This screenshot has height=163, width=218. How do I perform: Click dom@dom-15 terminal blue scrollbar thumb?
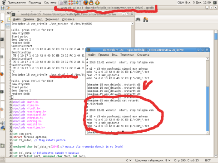[x=208, y=109]
